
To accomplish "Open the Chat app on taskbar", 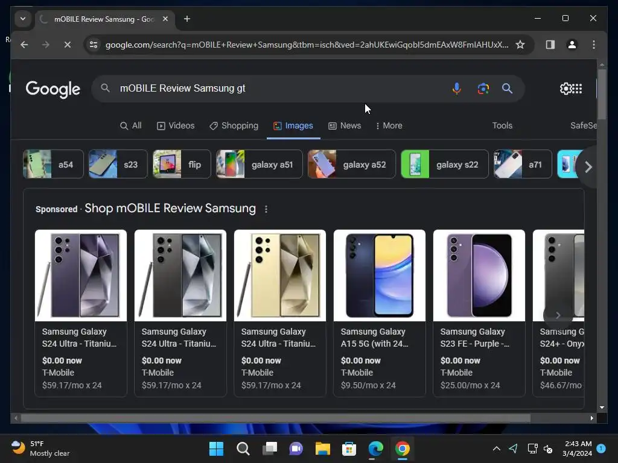I will click(x=296, y=449).
